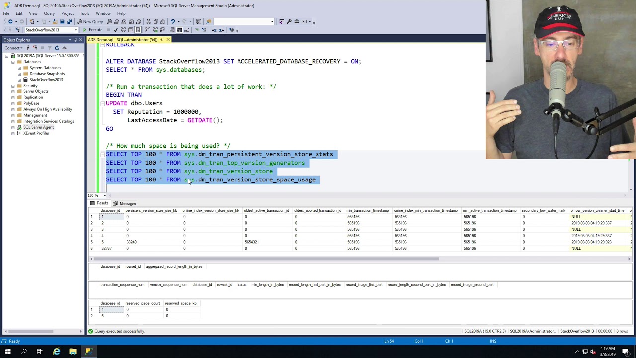Click the solution configurations combo box

coord(243,21)
